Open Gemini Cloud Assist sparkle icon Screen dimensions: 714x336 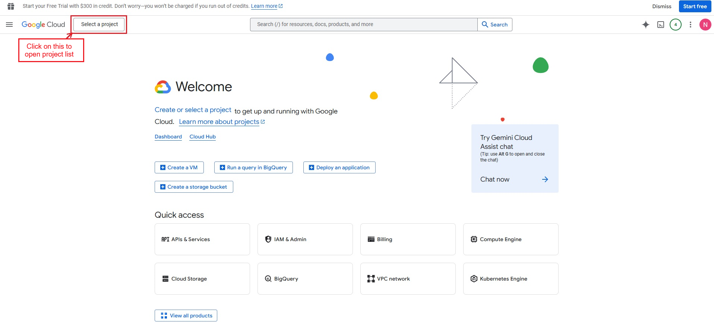[x=645, y=25]
